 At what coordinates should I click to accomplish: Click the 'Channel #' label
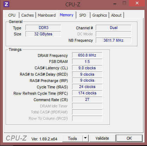click(x=84, y=28)
